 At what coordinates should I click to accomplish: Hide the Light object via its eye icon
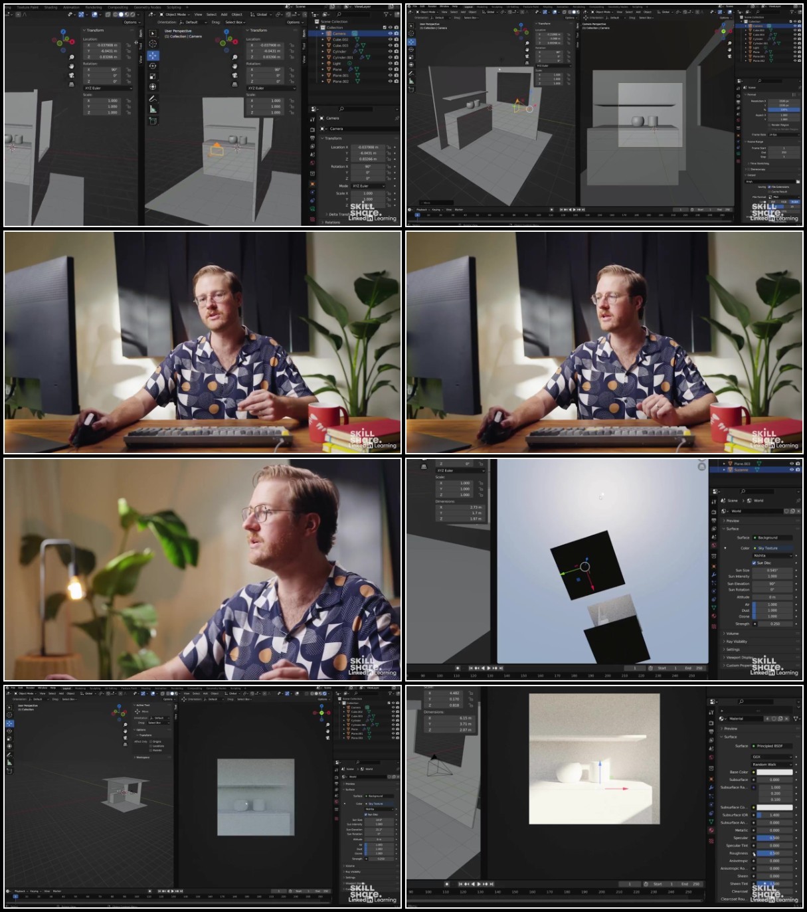[x=390, y=63]
